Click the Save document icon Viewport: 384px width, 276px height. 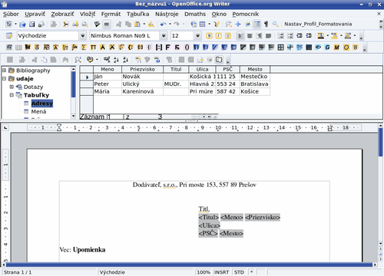click(32, 25)
